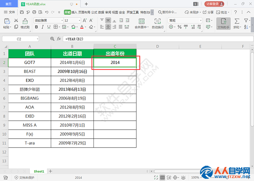This screenshot has height=181, width=254.
Task: Select cell B3 with 2009年10月16日
Action: pyautogui.click(x=72, y=72)
